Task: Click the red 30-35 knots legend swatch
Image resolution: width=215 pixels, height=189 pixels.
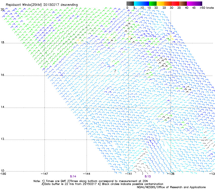Action: [x=175, y=3]
